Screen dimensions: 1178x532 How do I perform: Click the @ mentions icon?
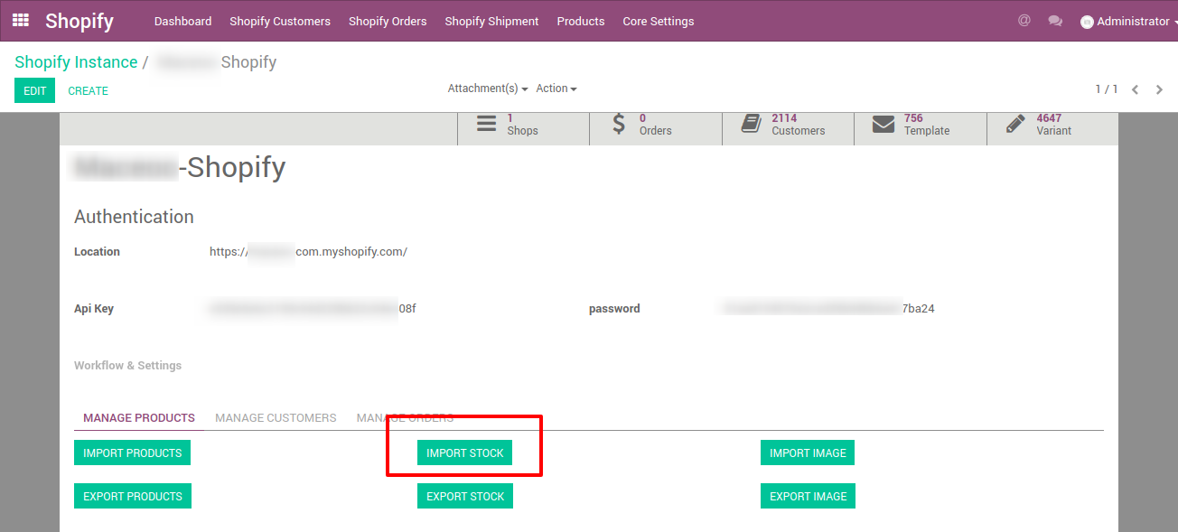1024,20
